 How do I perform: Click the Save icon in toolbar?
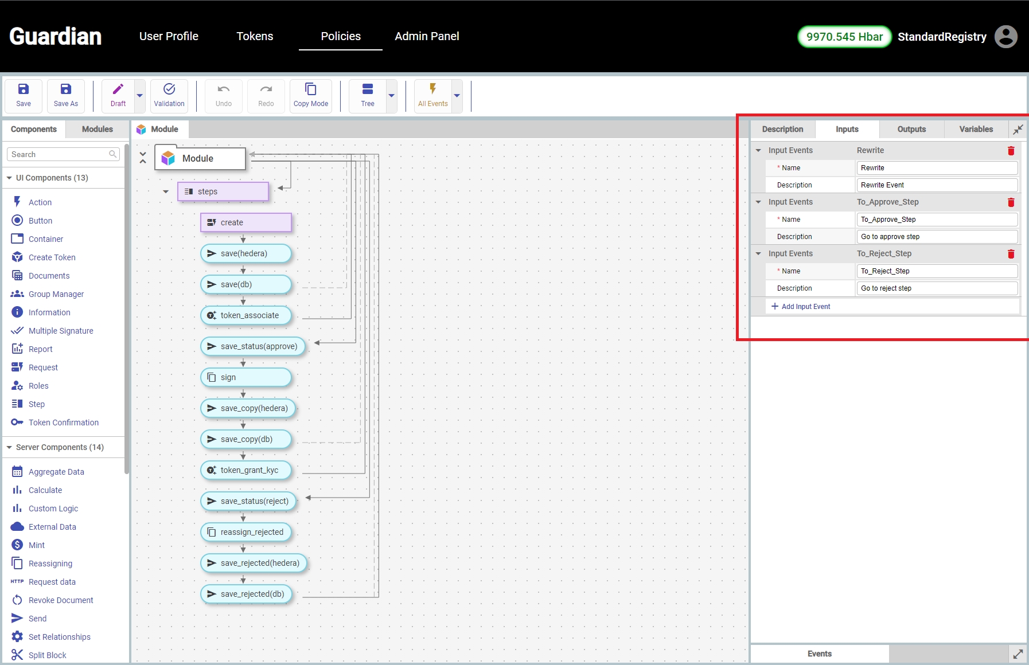coord(24,95)
